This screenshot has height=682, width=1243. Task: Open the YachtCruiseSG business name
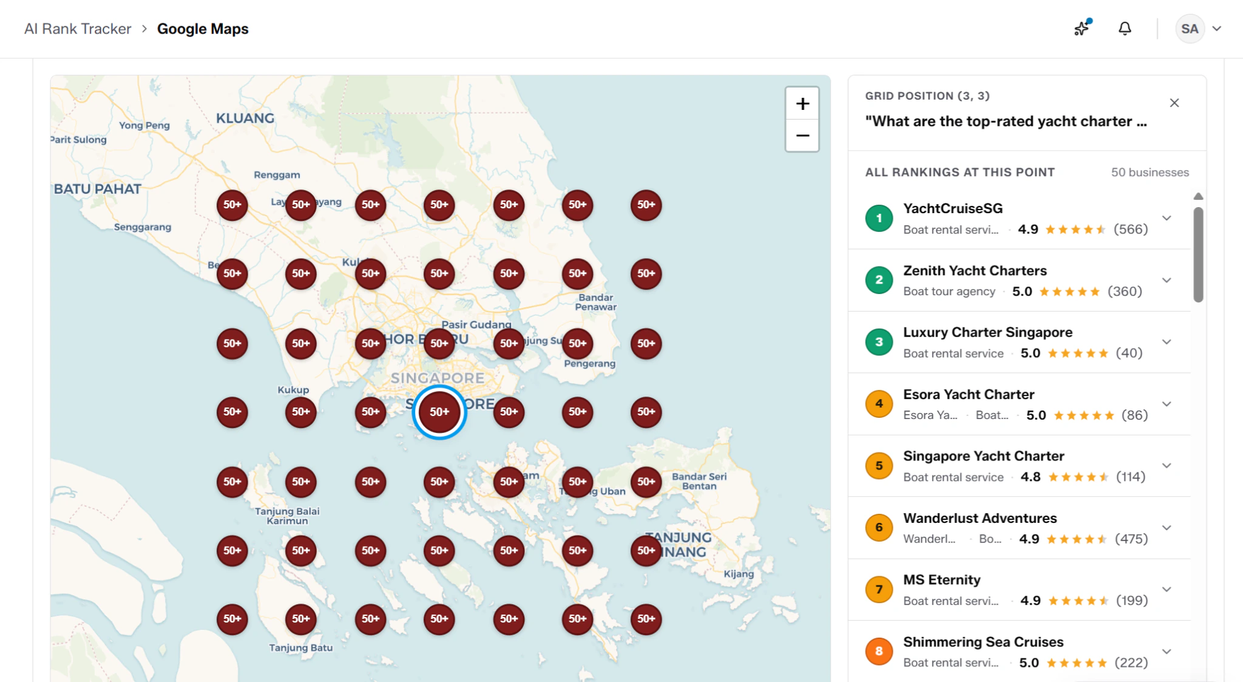tap(953, 208)
